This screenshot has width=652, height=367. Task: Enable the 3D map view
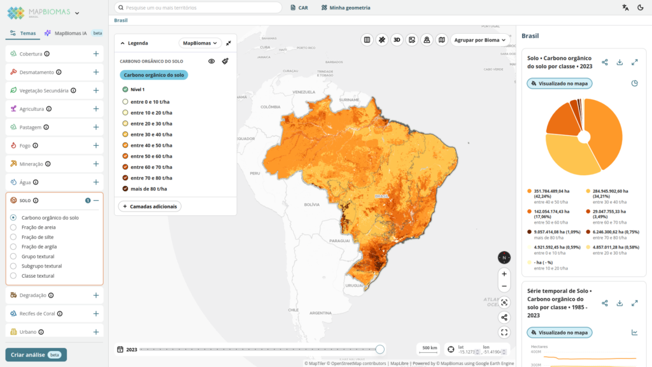tap(397, 40)
